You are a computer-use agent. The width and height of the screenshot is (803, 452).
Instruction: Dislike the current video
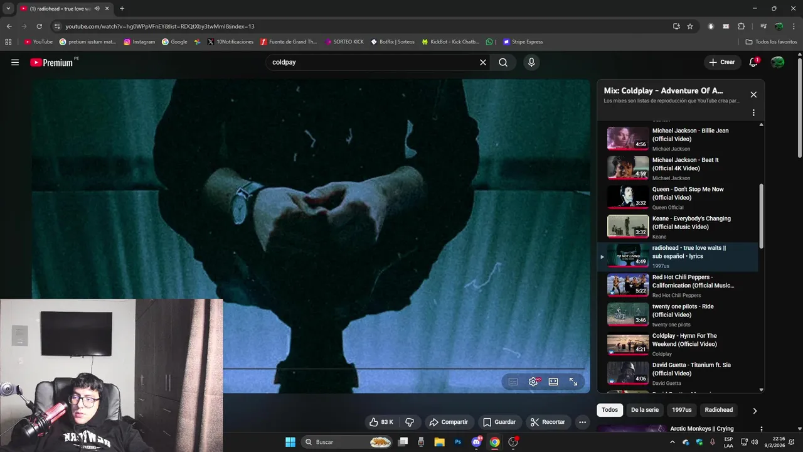click(410, 422)
